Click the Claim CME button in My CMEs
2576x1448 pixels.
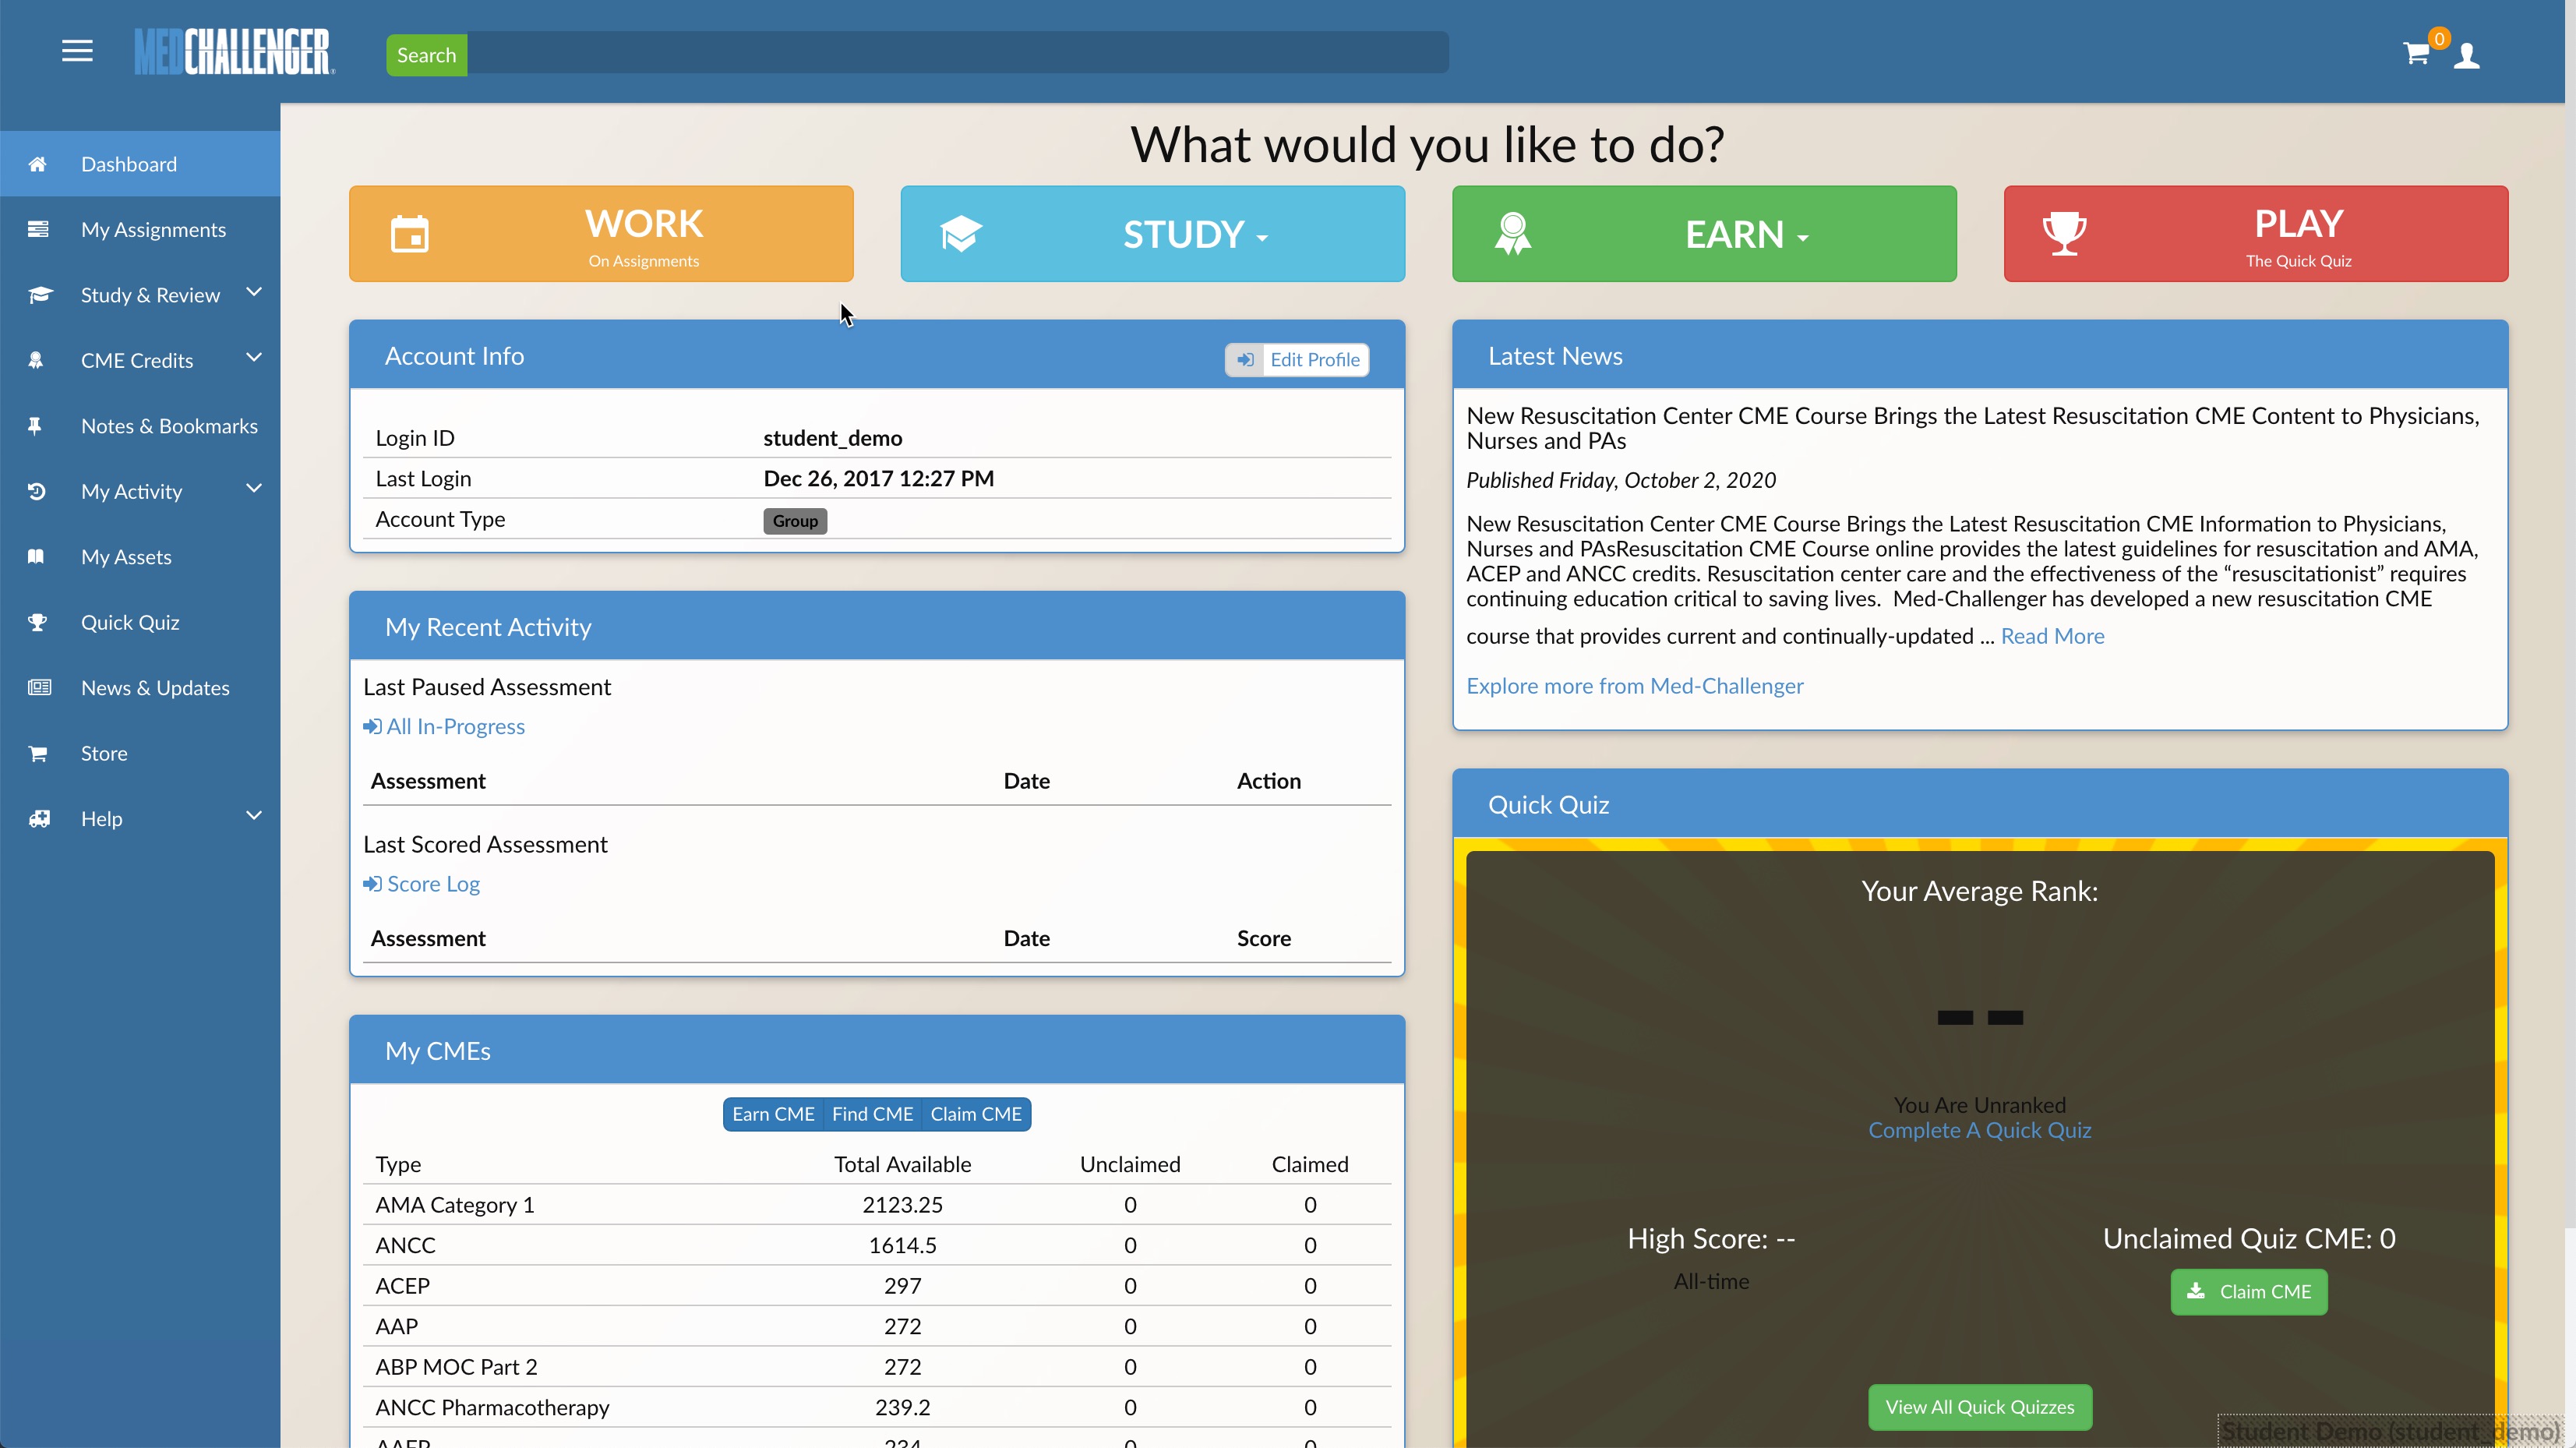(976, 1114)
